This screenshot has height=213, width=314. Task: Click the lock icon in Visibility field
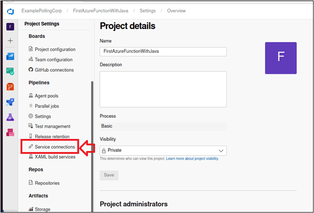[x=103, y=151]
